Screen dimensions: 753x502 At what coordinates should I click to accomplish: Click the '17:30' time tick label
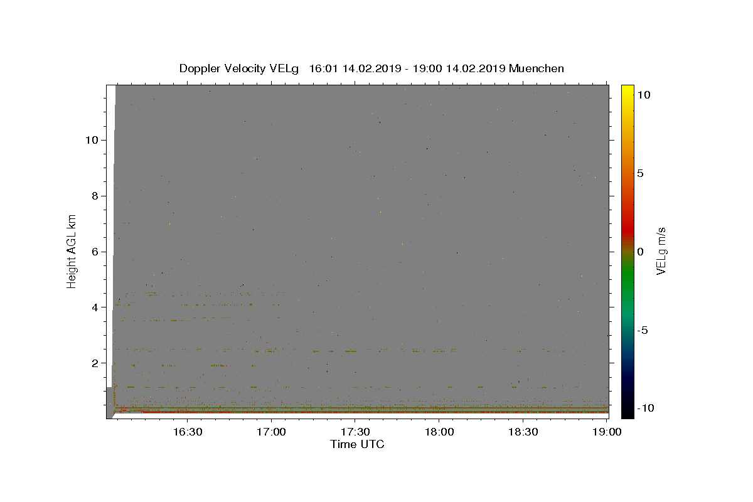coord(355,432)
